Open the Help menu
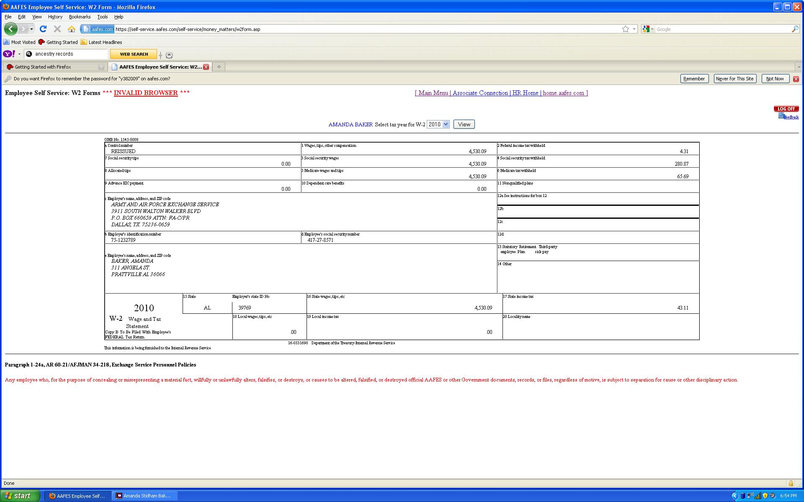The width and height of the screenshot is (804, 502). [119, 17]
